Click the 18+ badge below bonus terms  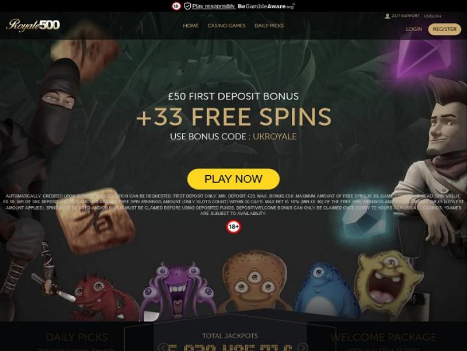pos(233,227)
